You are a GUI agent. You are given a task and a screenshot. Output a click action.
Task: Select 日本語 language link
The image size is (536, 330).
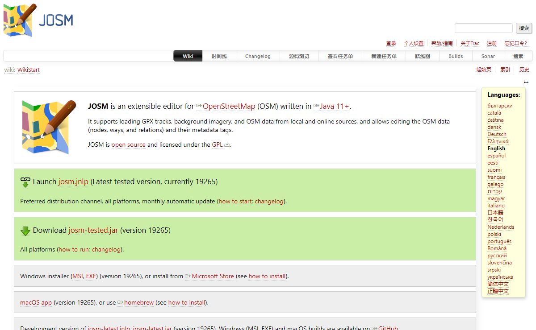tap(495, 213)
